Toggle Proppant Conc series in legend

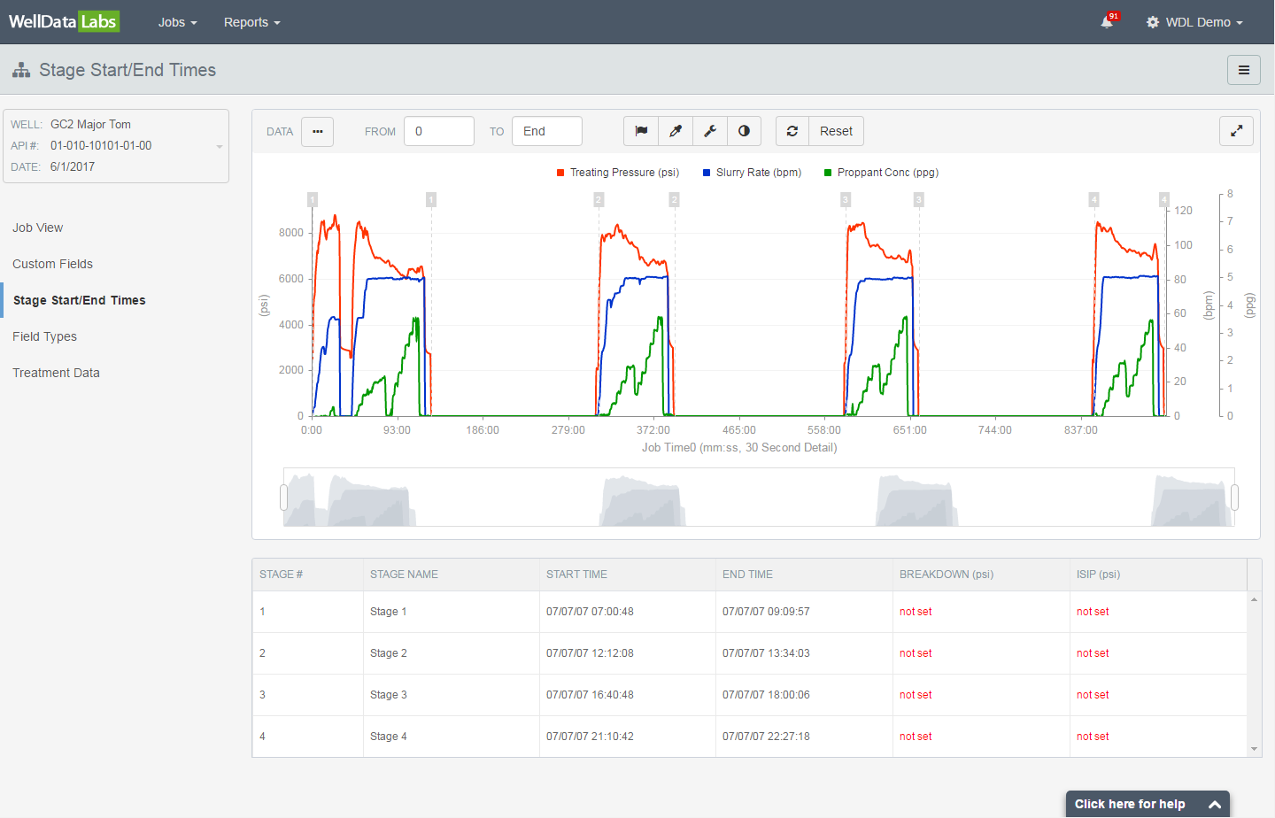click(881, 173)
